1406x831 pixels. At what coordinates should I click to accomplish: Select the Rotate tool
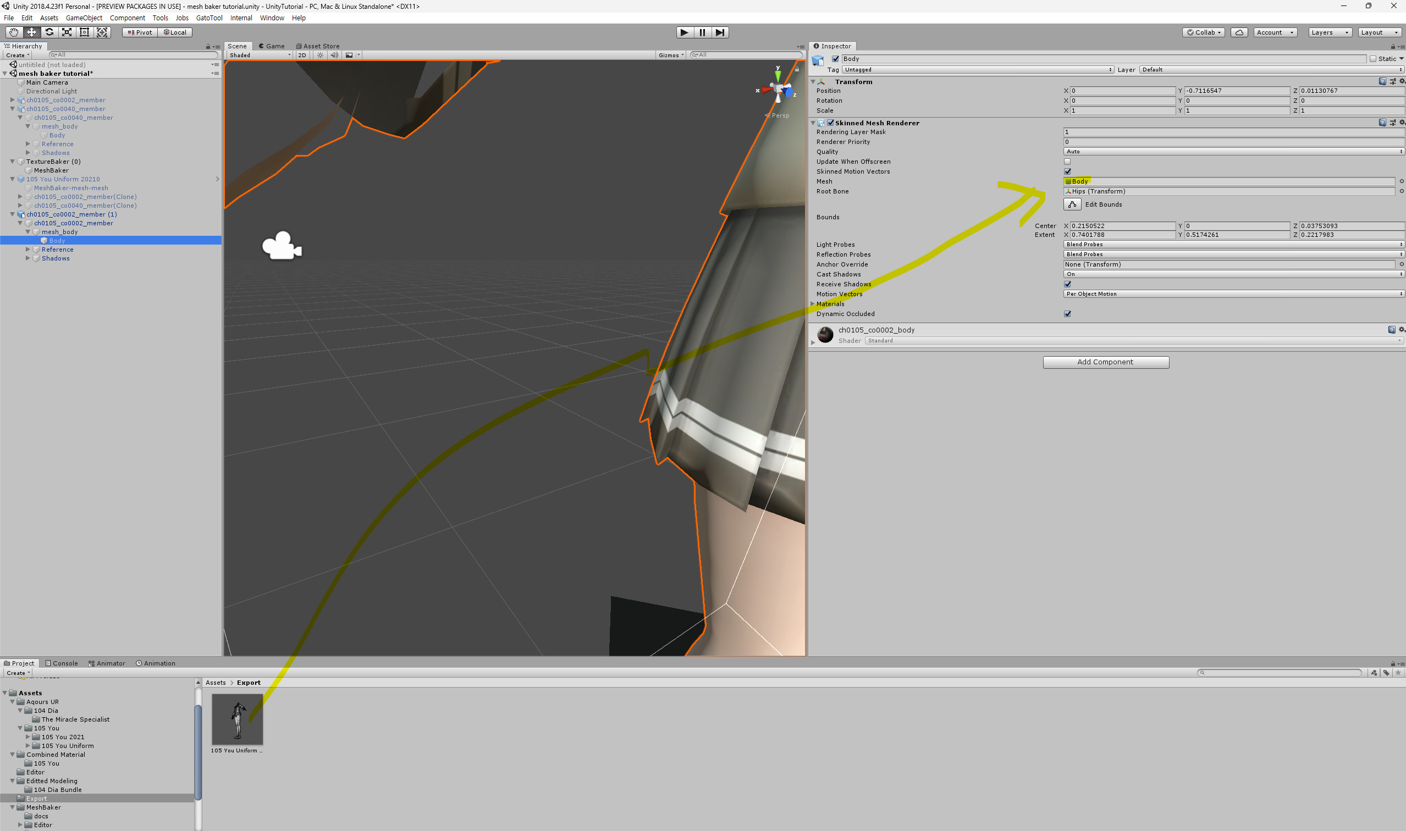click(49, 32)
